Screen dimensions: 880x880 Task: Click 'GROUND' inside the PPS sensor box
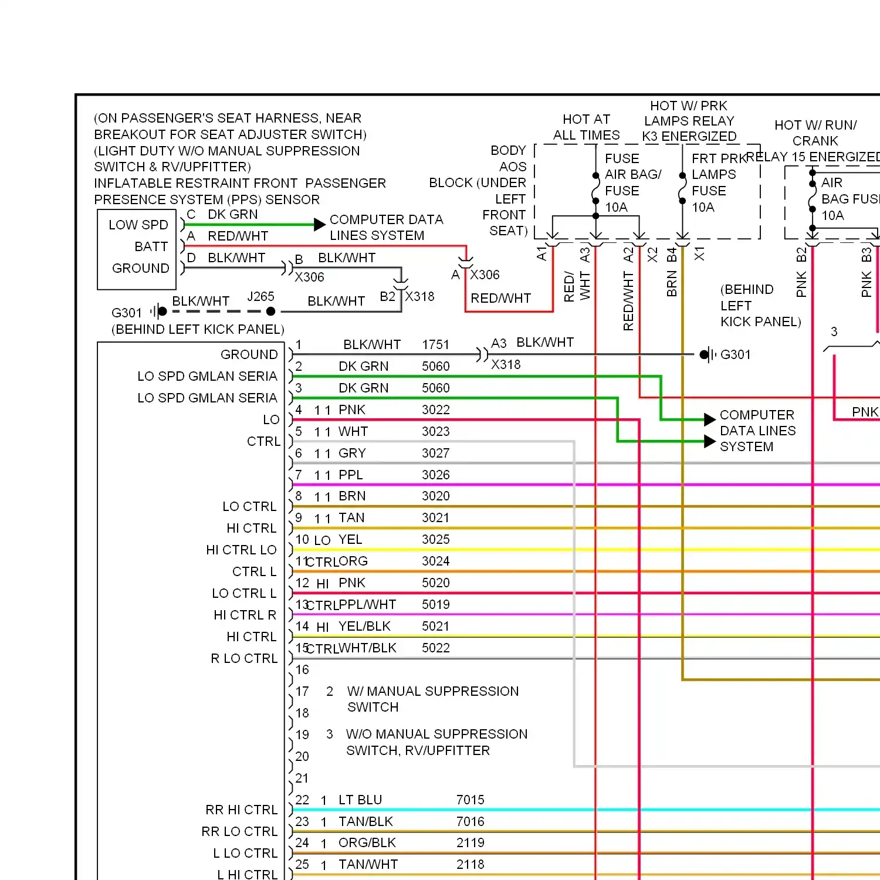(141, 268)
